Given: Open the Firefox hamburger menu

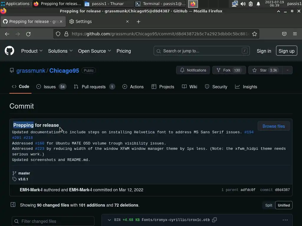Looking at the screenshot, I should coord(295,34).
